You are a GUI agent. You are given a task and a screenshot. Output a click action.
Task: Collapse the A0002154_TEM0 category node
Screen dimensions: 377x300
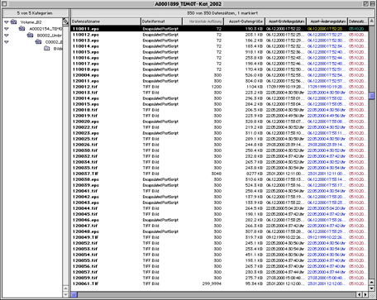pos(7,29)
